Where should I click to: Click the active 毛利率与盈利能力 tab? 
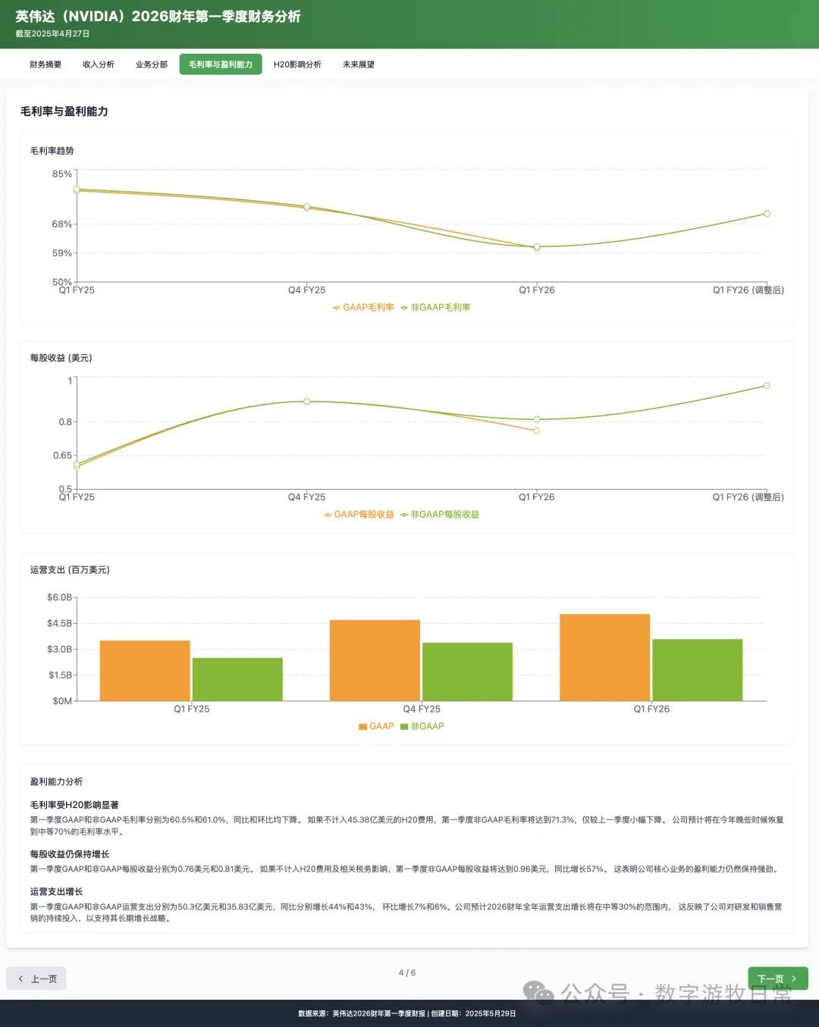[x=221, y=64]
